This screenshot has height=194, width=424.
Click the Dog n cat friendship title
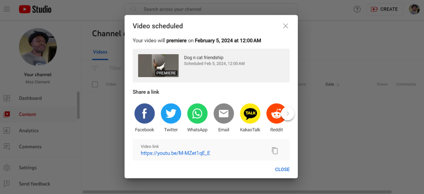click(204, 58)
